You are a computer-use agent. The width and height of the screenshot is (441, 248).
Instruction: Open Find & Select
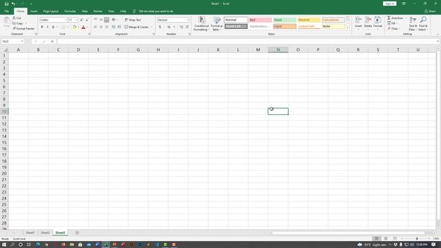coord(422,23)
